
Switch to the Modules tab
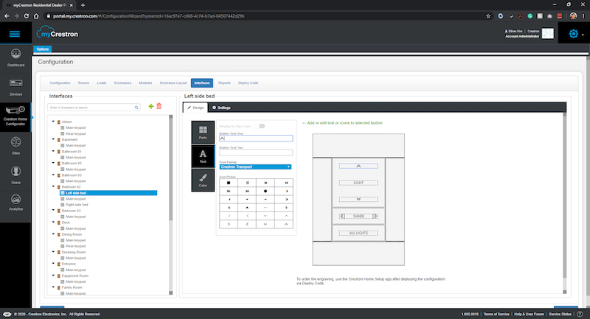click(x=145, y=83)
